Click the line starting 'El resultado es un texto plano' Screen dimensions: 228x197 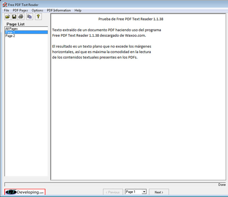tap(102, 46)
